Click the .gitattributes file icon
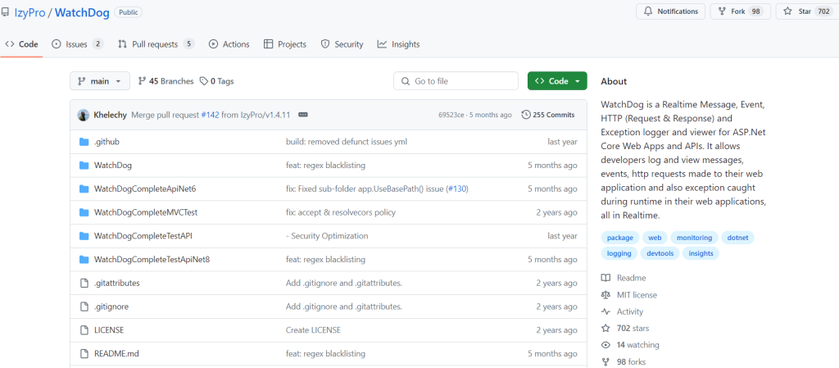The width and height of the screenshot is (839, 368). pos(84,283)
